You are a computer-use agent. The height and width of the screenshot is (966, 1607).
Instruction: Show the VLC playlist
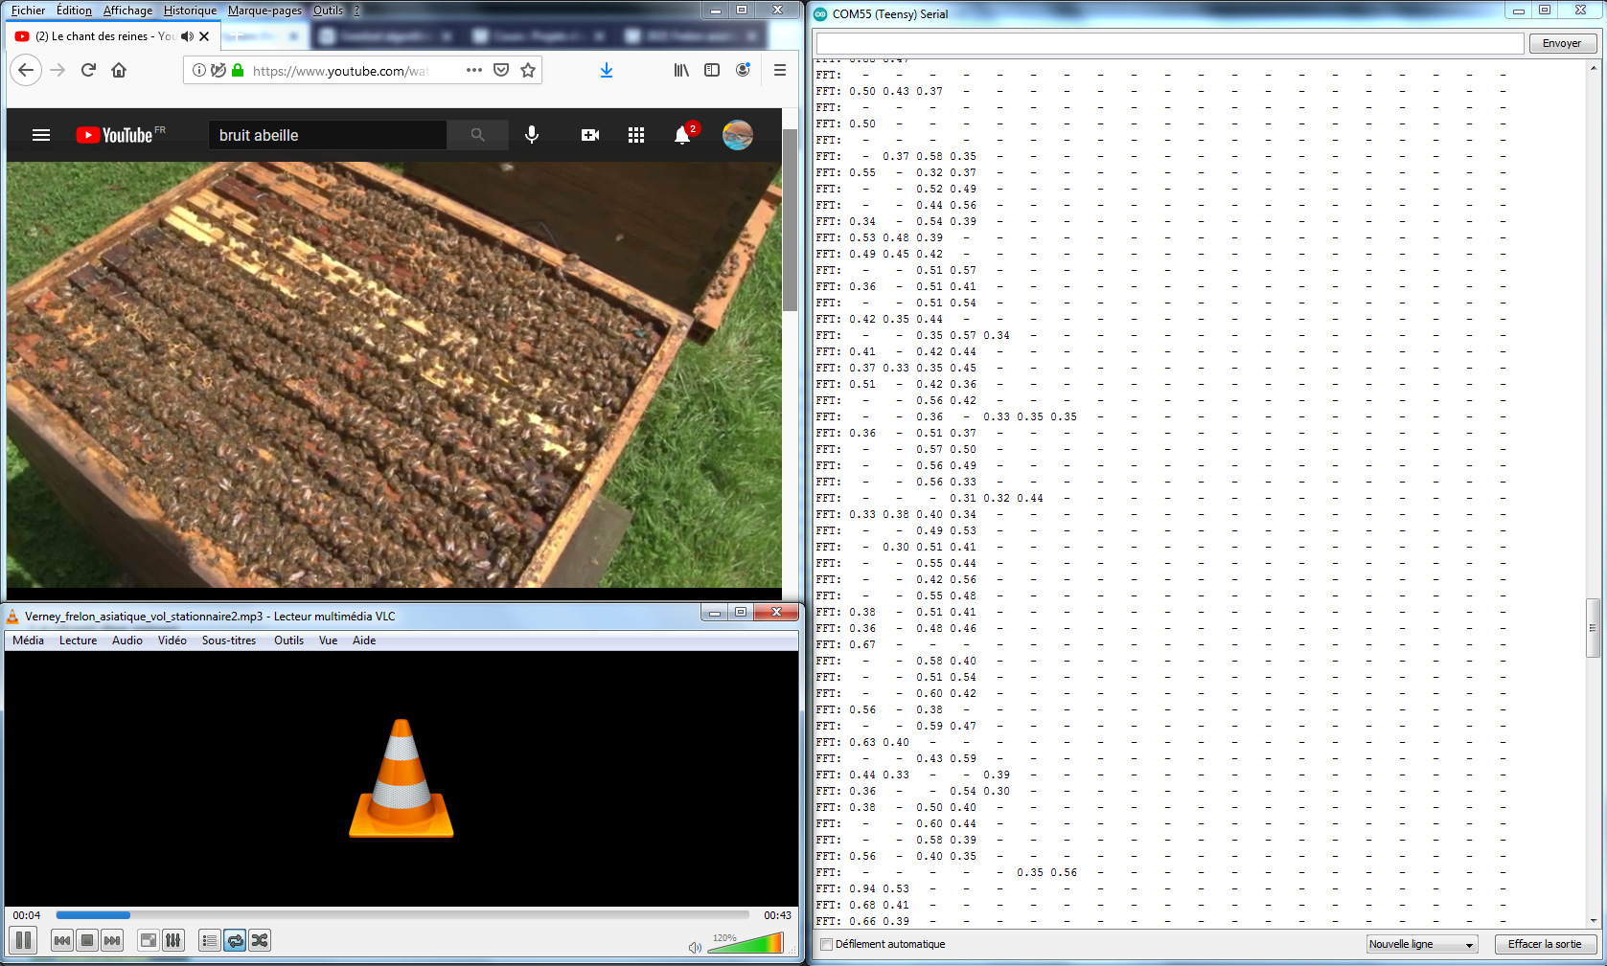point(210,940)
